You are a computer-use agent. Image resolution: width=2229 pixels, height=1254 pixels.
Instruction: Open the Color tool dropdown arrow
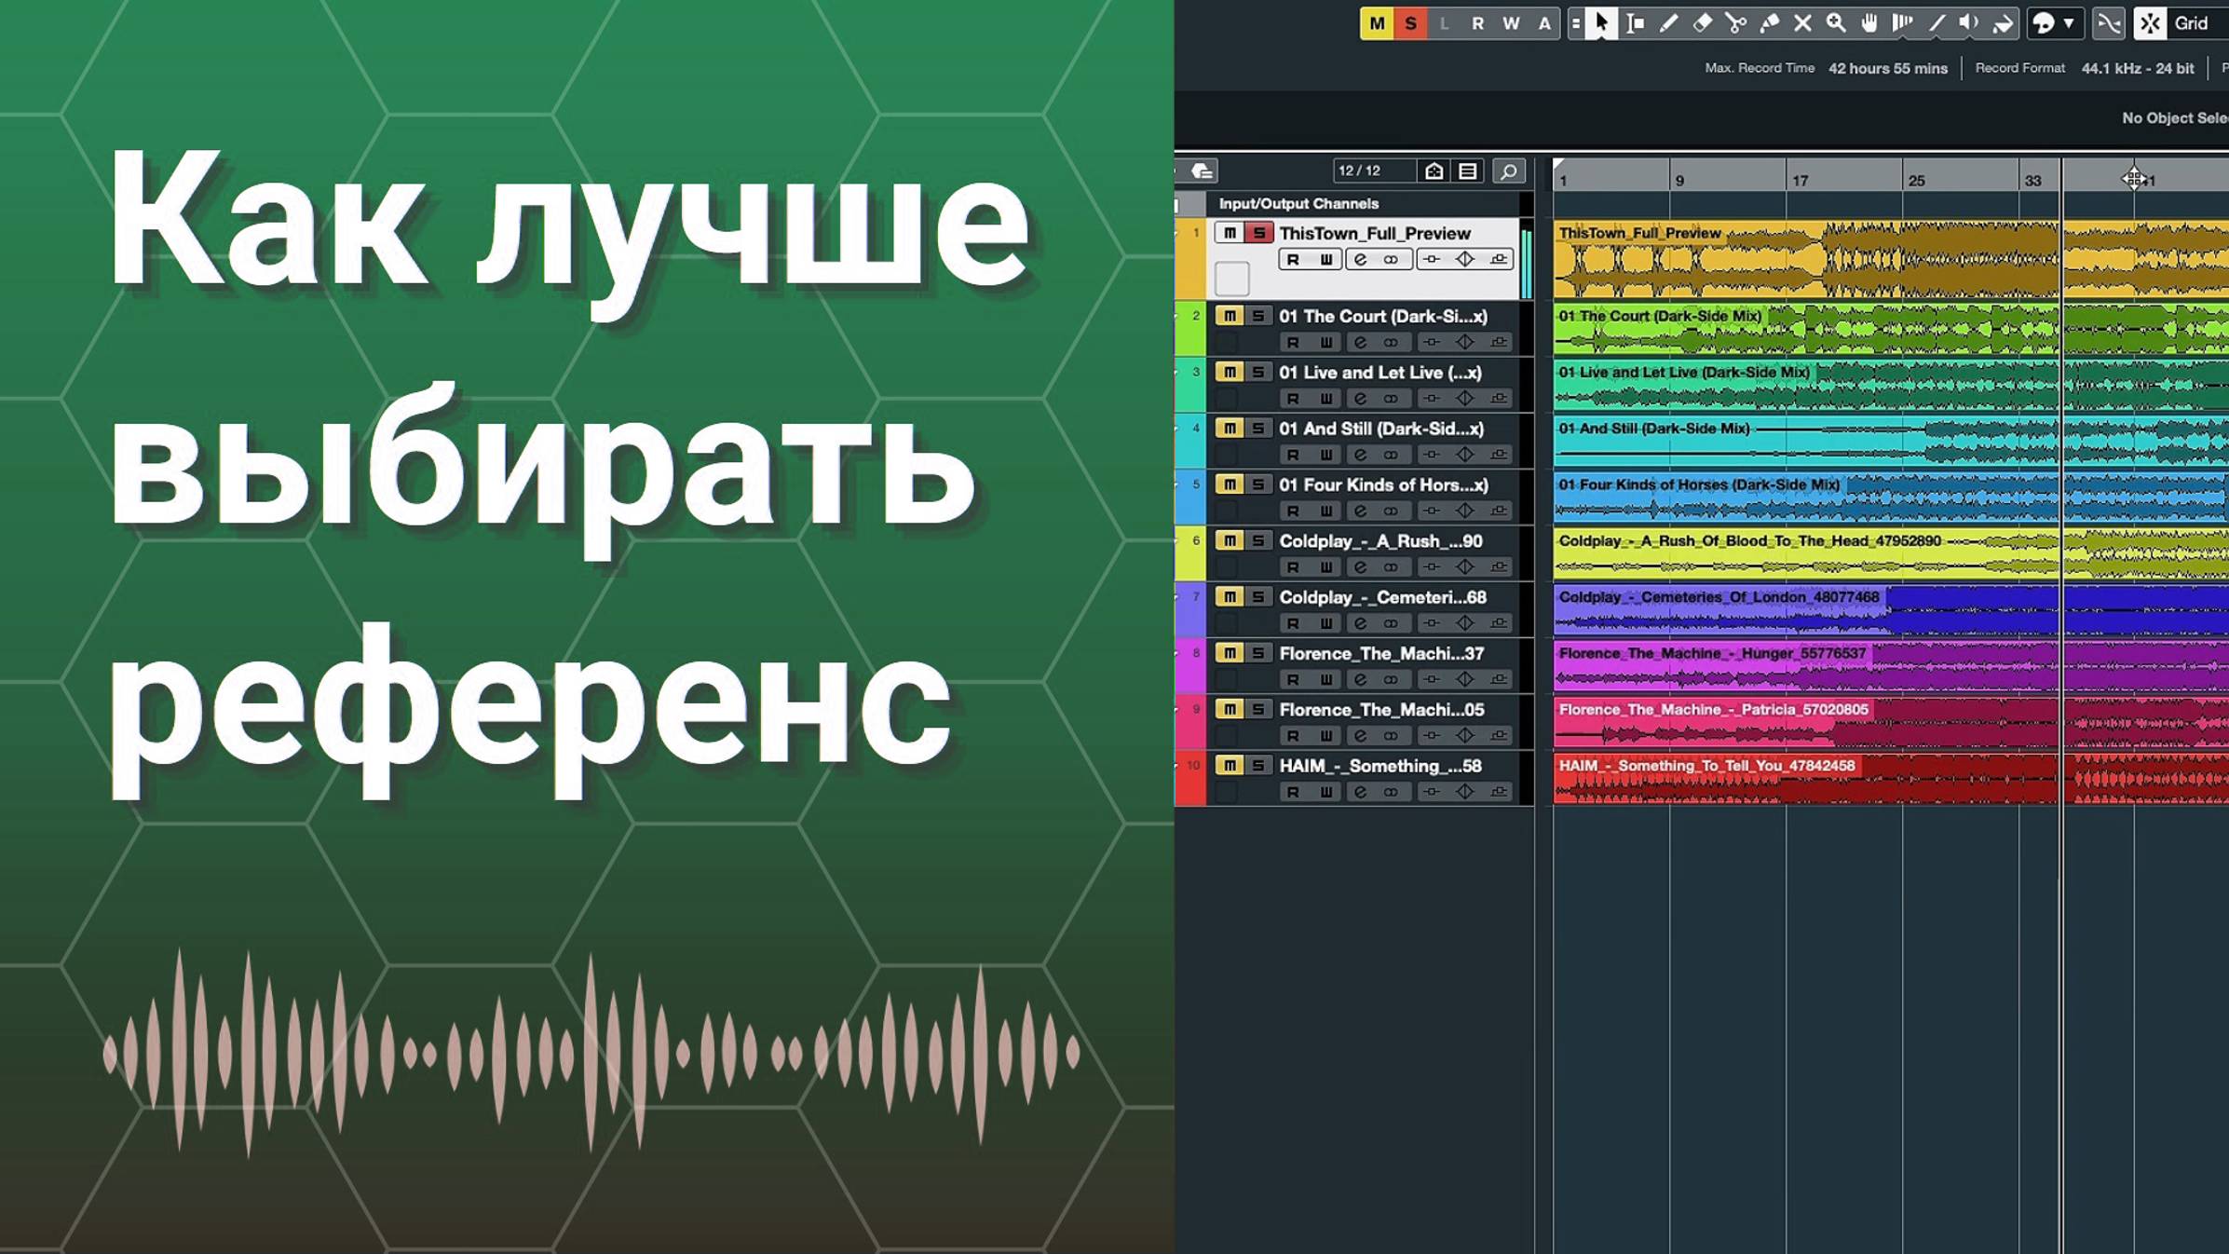pos(2070,23)
